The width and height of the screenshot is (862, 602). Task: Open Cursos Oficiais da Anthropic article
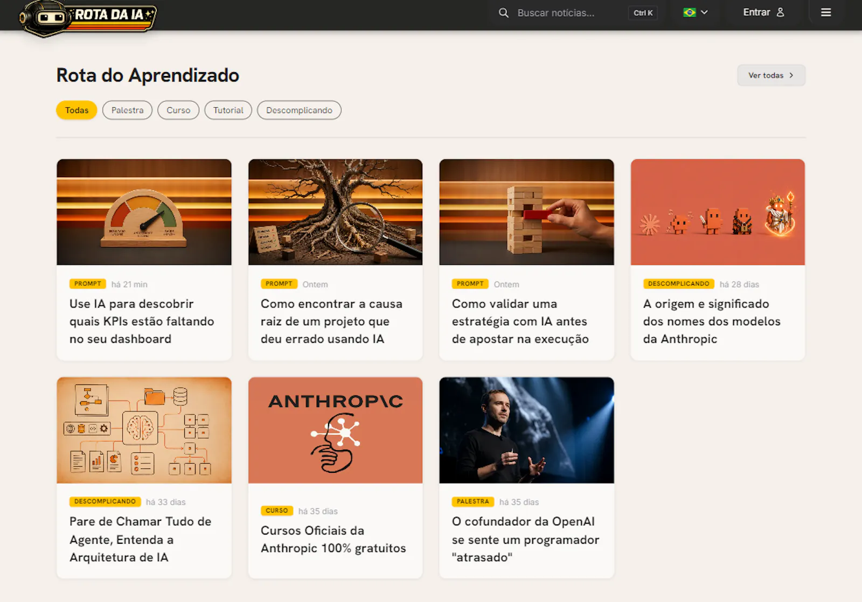(333, 540)
